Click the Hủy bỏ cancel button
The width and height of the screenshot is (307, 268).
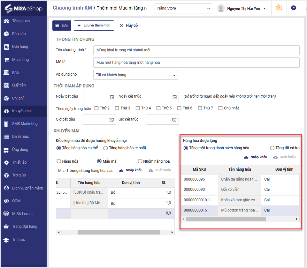pyautogui.click(x=128, y=26)
